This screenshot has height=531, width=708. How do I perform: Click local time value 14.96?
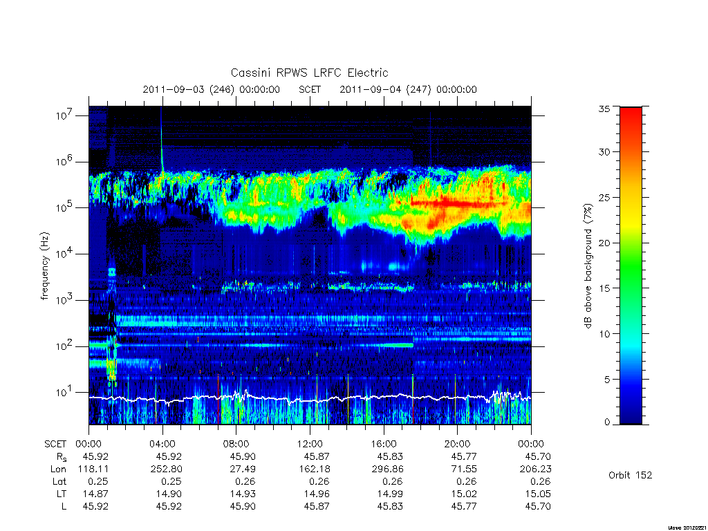click(317, 494)
